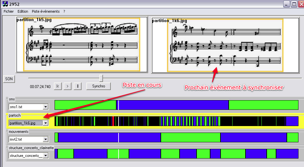The height and width of the screenshot is (167, 304).
Task: Click the partition_1k6.jpg score thumbnail
Action: click(225, 45)
